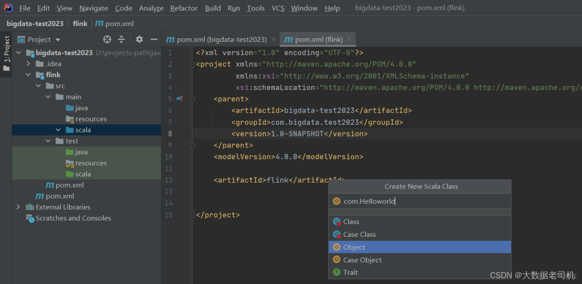This screenshot has height=284, width=582.
Task: Click the Maven gutter icon at line 5
Action: [x=178, y=99]
